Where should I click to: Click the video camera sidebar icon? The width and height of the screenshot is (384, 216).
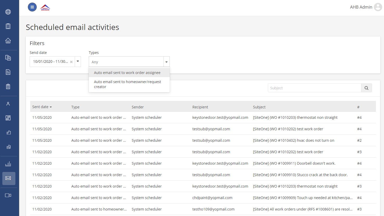coord(8,195)
